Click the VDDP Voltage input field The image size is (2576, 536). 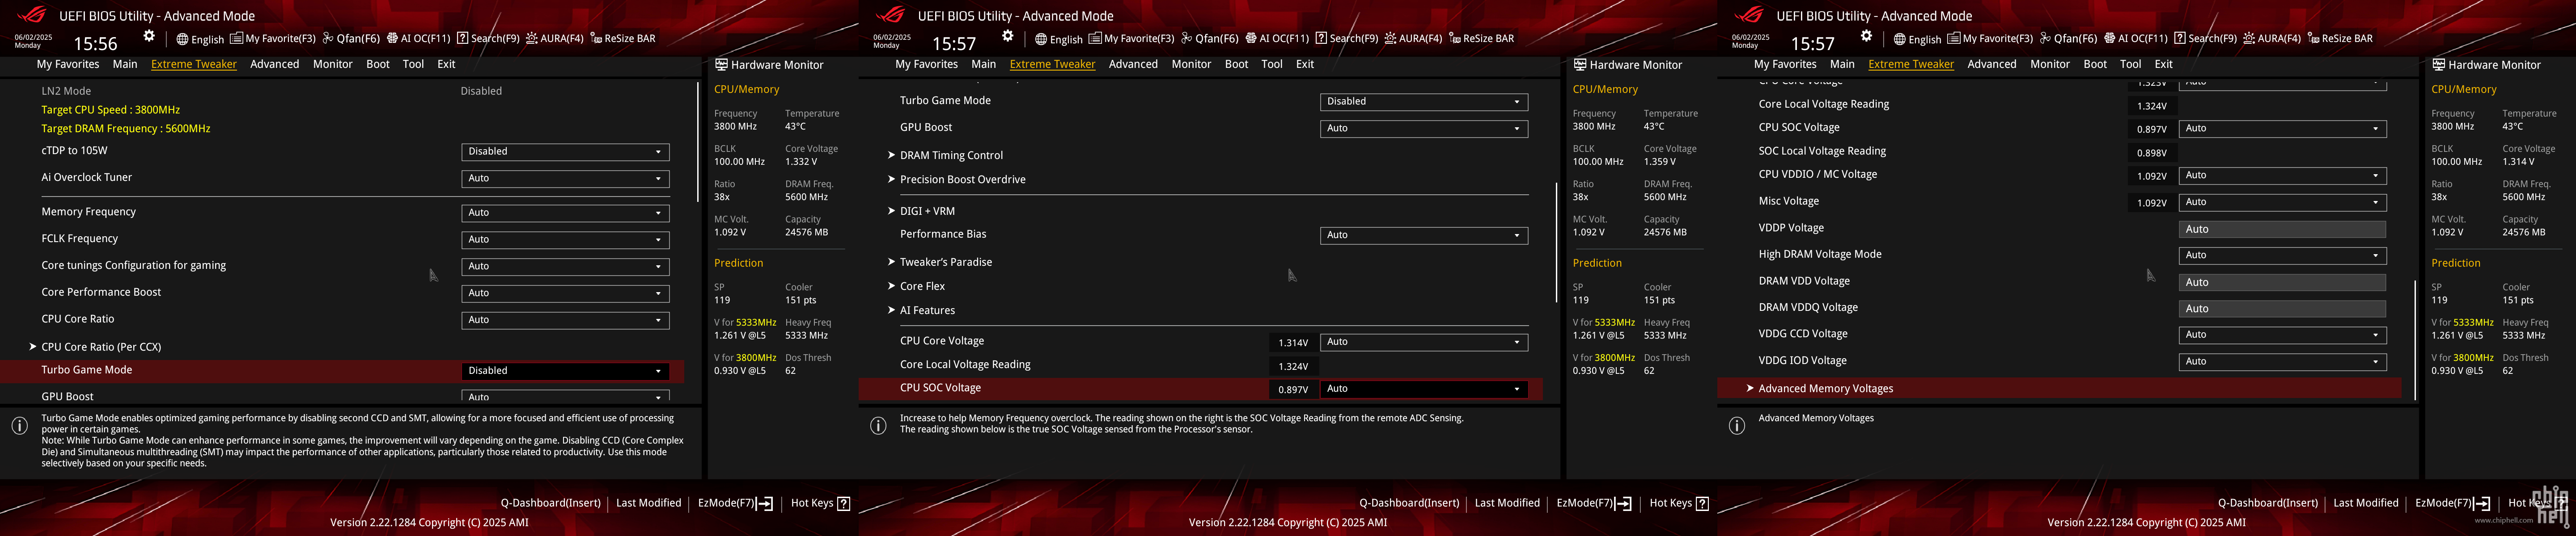2282,230
